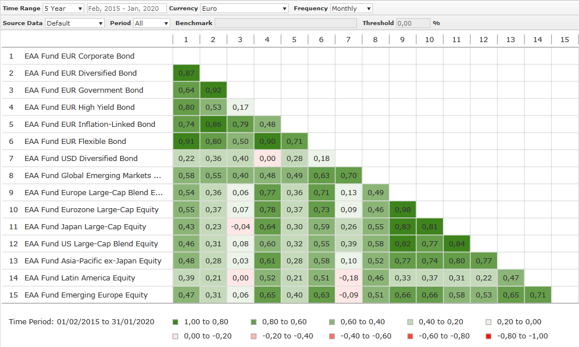
Task: Select the EAA Fund Latin America Equity row
Action: coord(80,278)
